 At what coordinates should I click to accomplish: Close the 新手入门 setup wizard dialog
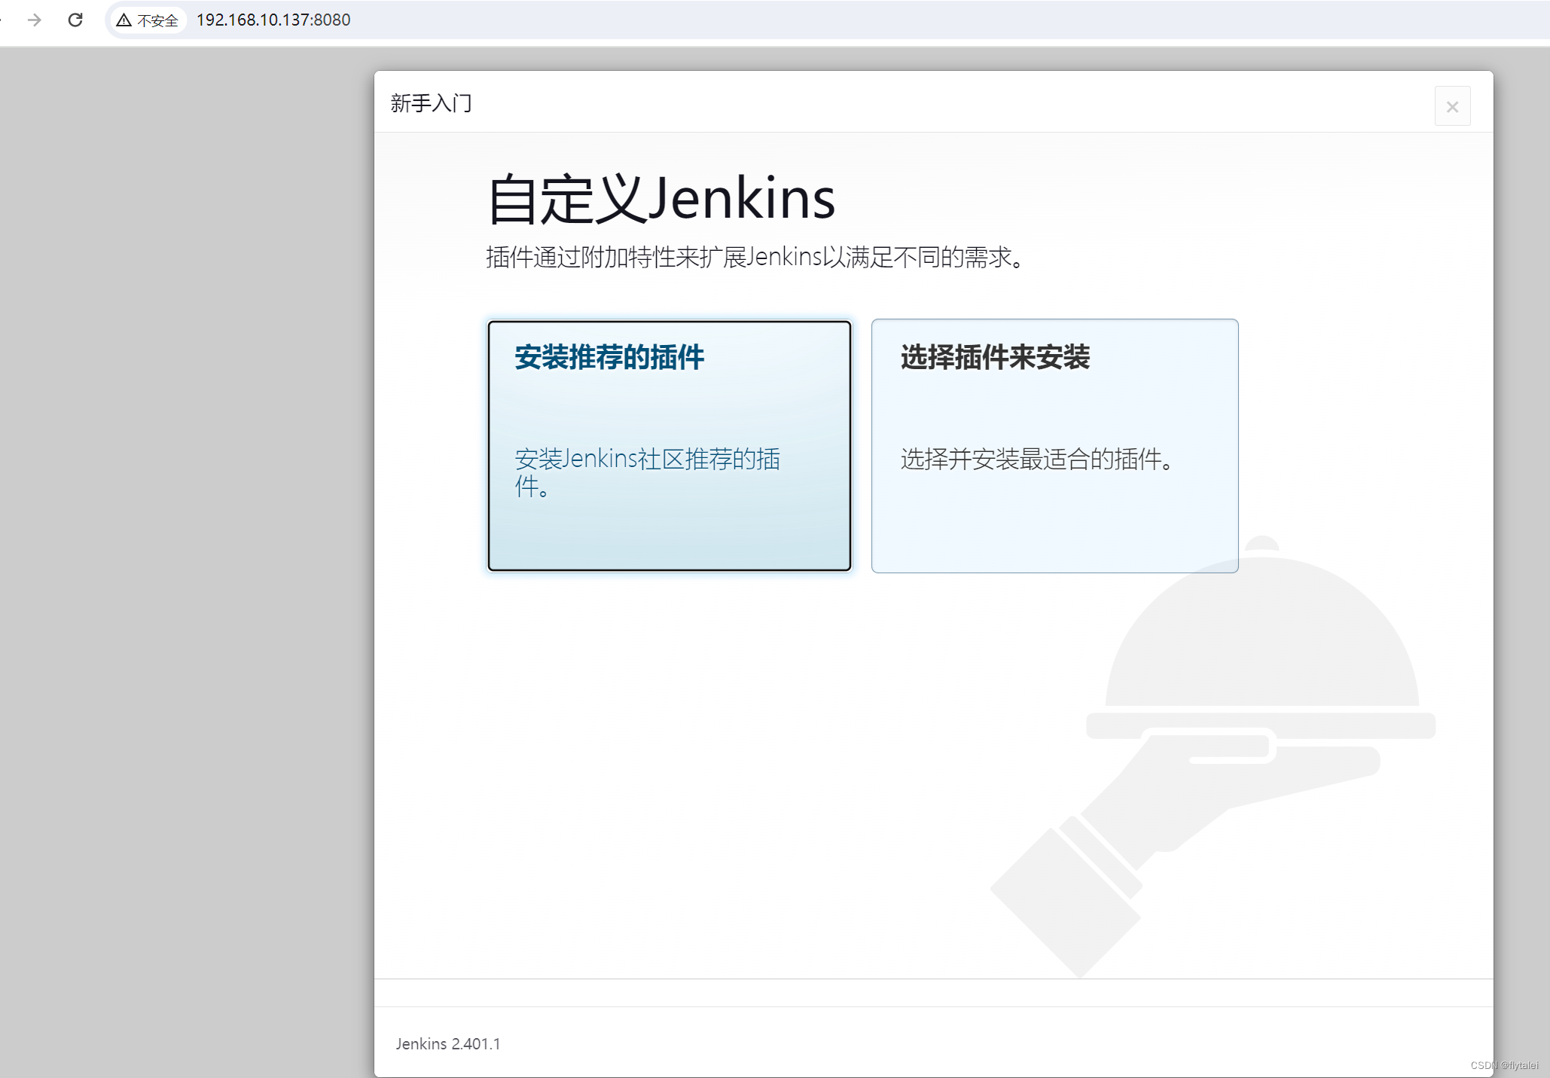[1452, 107]
